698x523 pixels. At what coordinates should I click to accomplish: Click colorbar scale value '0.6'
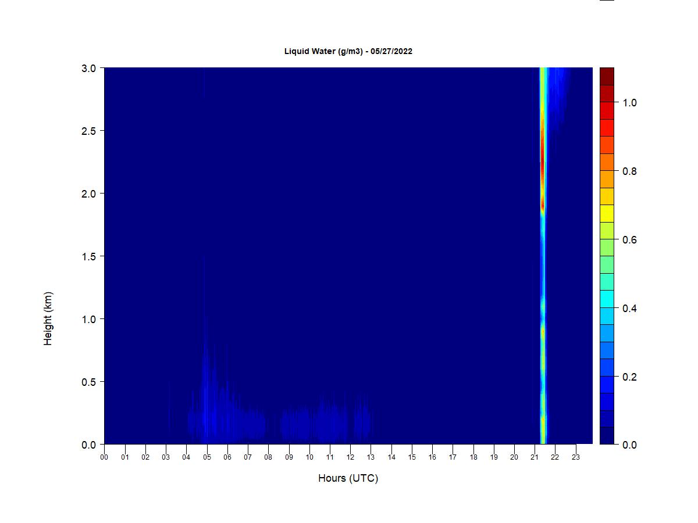click(x=629, y=240)
